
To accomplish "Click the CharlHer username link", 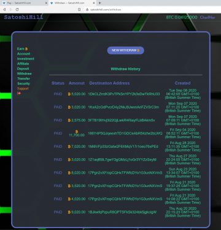I will (207, 17).
